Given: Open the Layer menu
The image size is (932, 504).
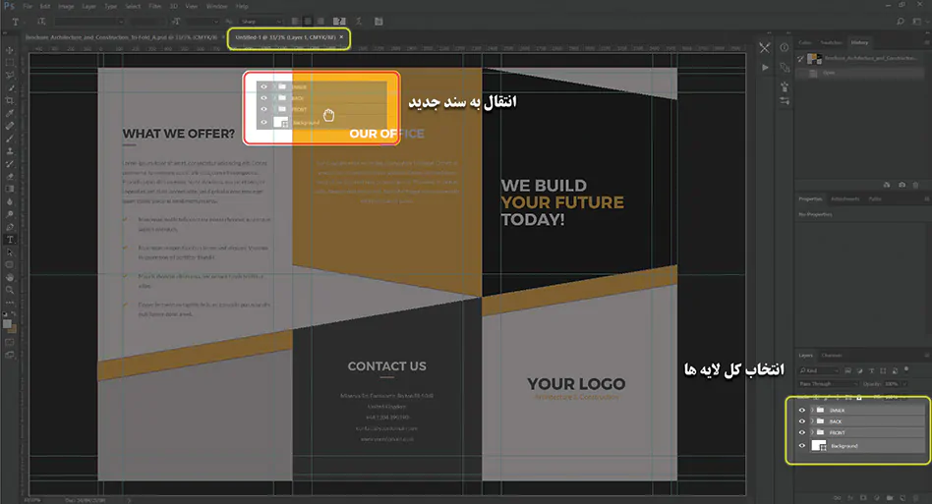Looking at the screenshot, I should tap(89, 6).
